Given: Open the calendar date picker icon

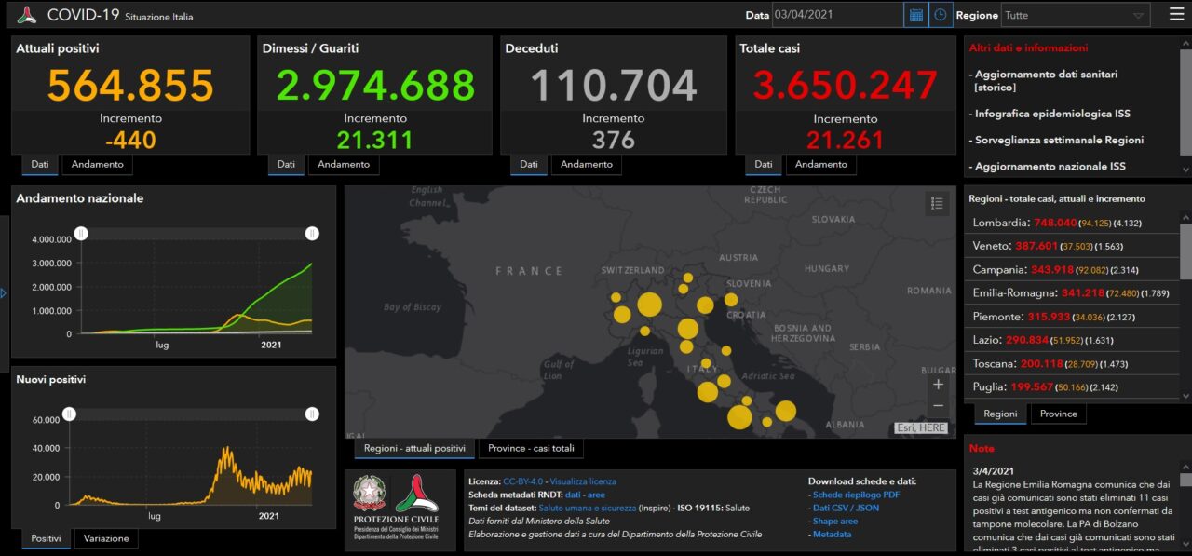Looking at the screenshot, I should pyautogui.click(x=915, y=15).
